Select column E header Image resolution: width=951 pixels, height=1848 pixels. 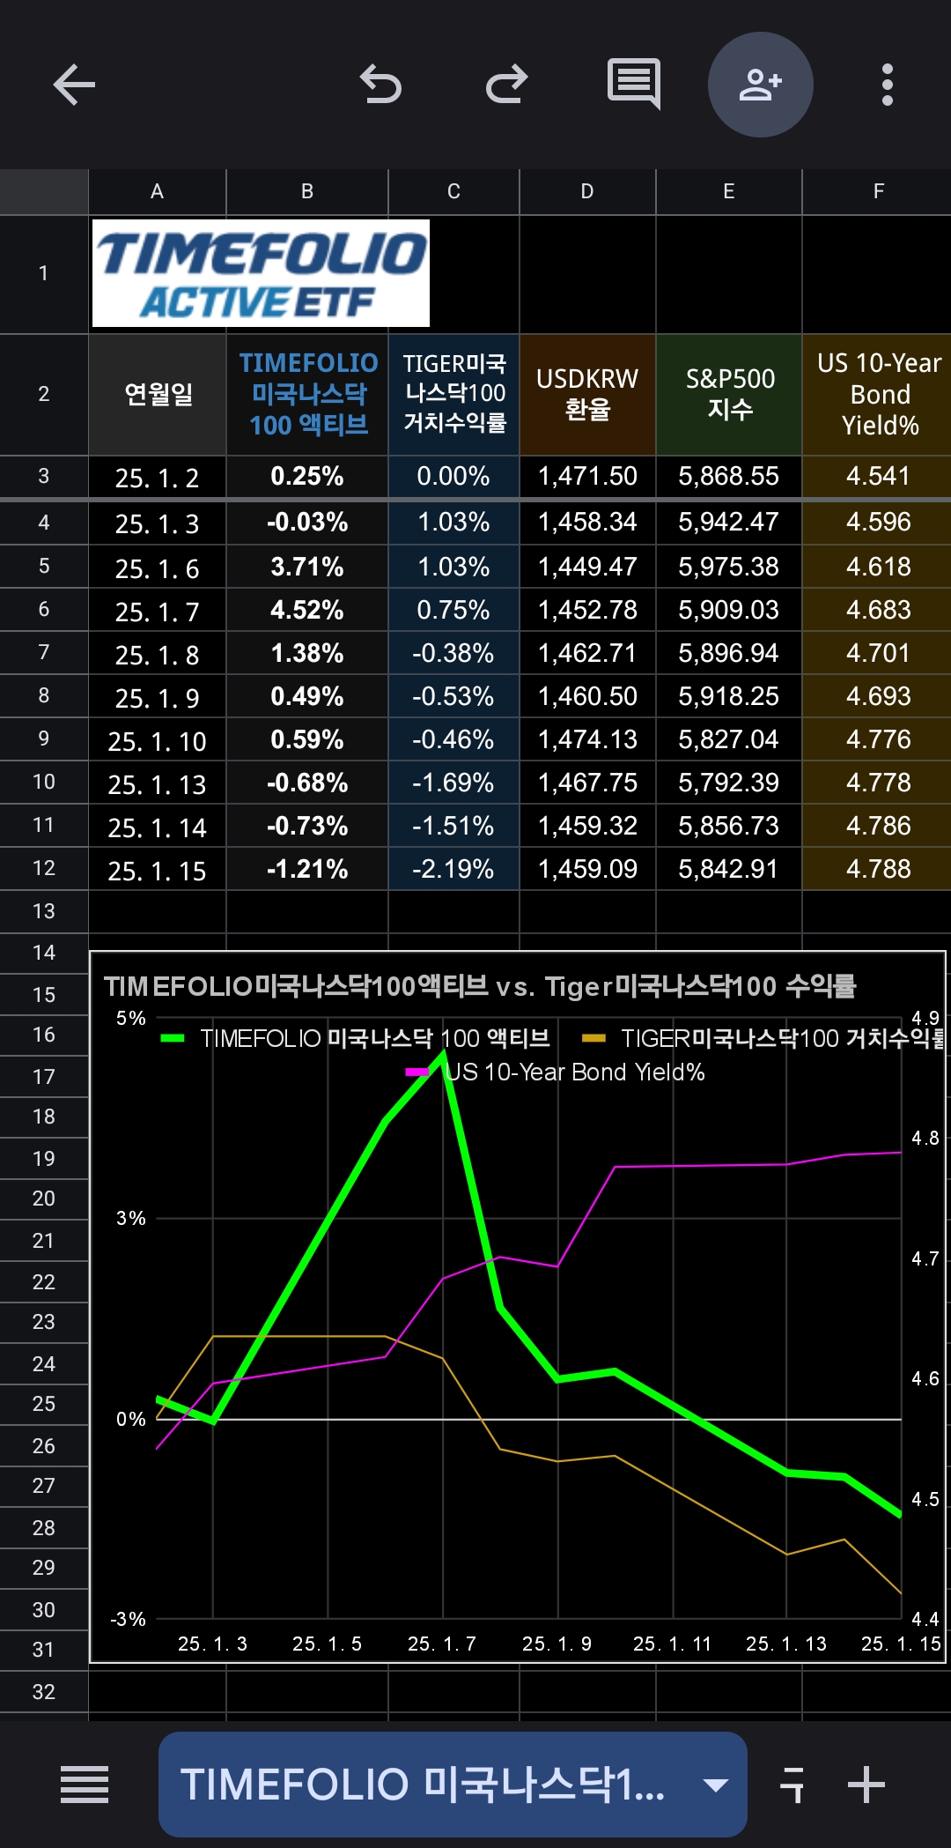click(729, 192)
